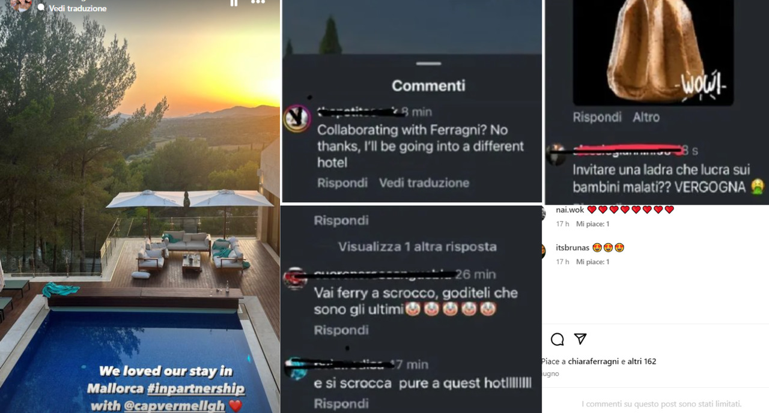Reply to the 'e si scrocca' comment
The image size is (769, 413).
click(x=341, y=403)
